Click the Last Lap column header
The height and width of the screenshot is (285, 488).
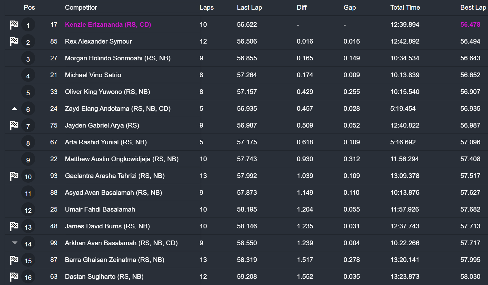pyautogui.click(x=249, y=7)
